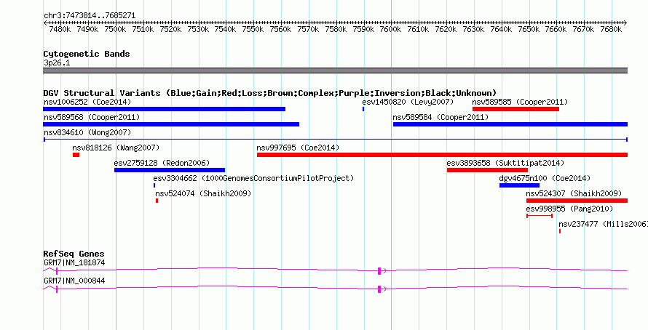Click the nsv524074 (Shaikh2009) label

click(x=203, y=193)
